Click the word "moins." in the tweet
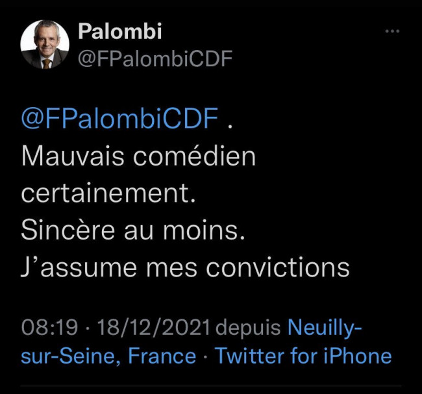 coord(204,230)
